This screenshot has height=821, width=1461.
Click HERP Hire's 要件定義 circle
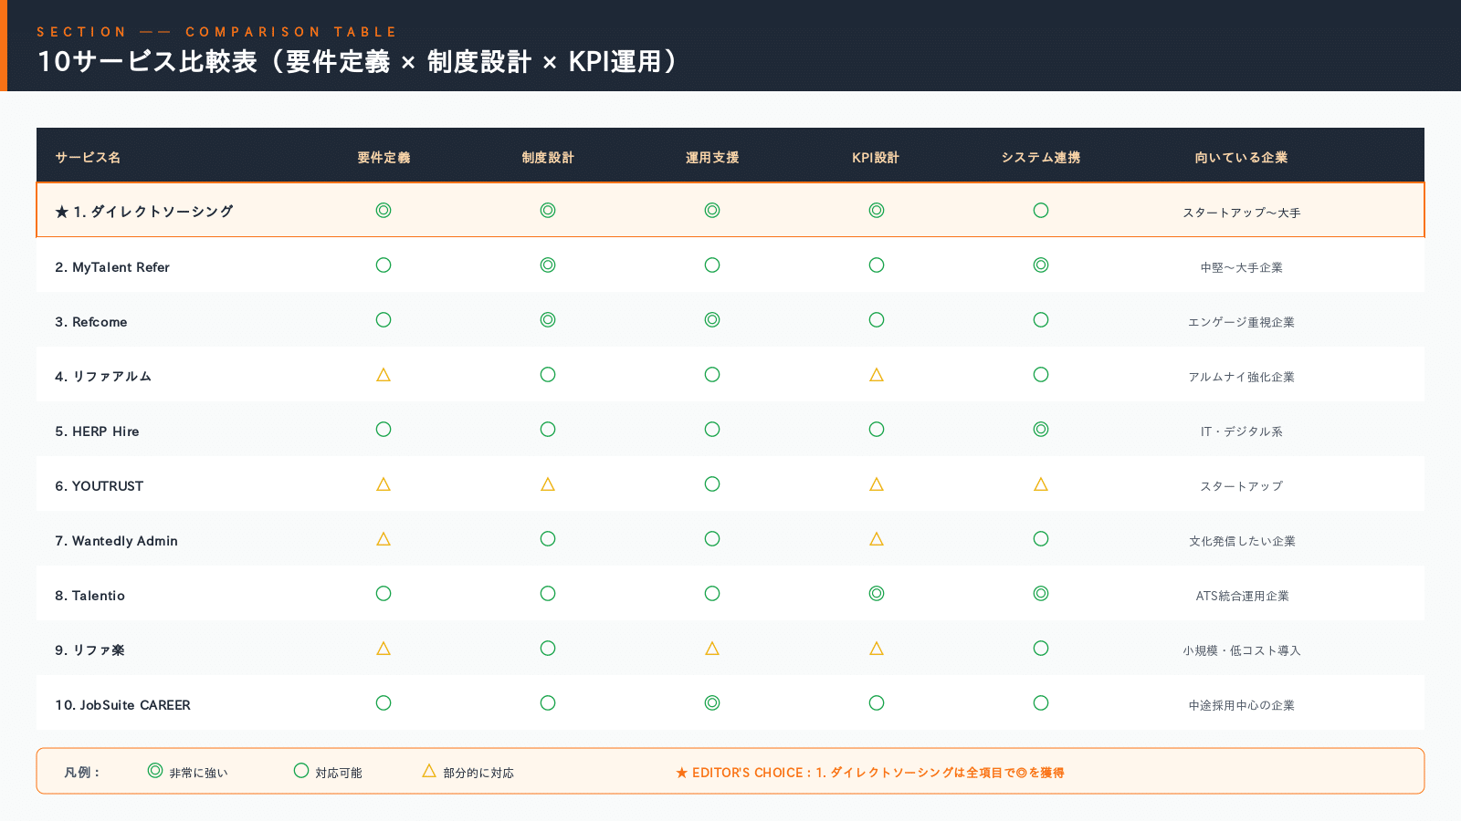pos(384,430)
